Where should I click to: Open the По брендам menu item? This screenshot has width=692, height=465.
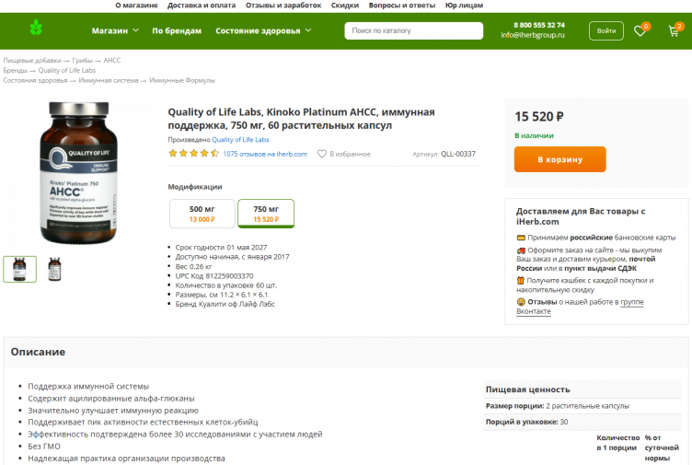point(177,30)
